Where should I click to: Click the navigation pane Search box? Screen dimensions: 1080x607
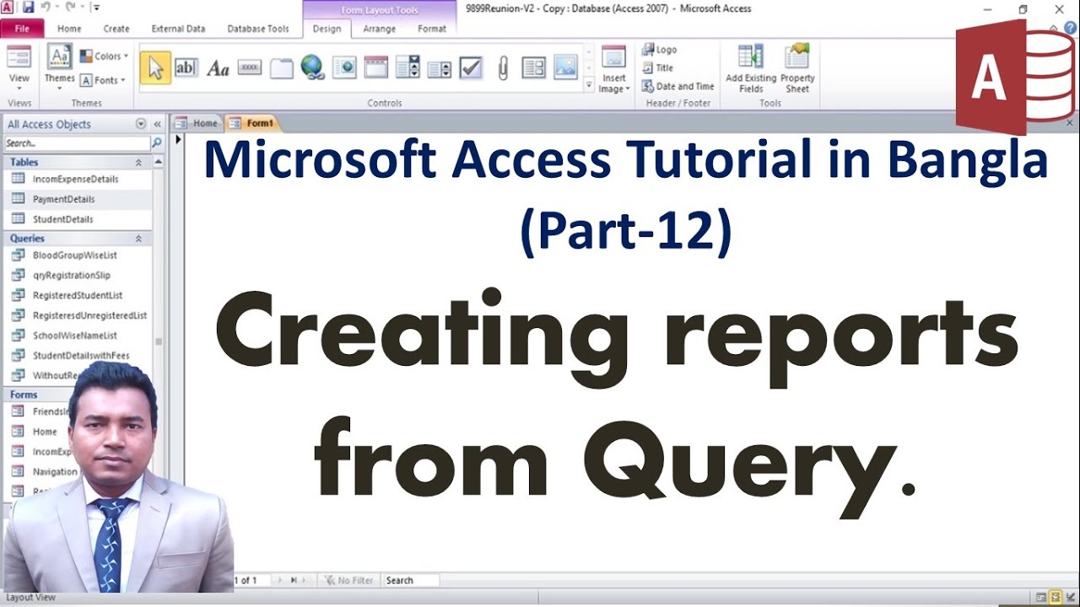pyautogui.click(x=78, y=143)
